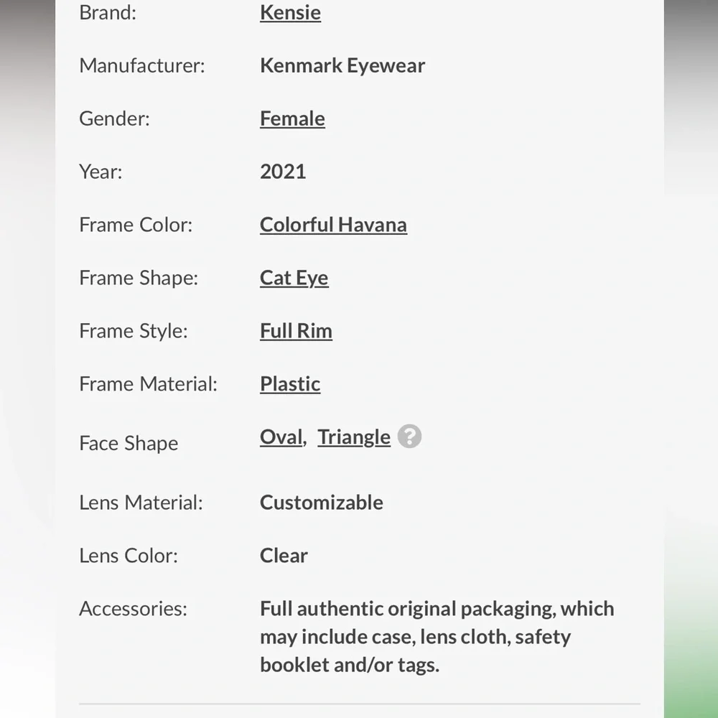Choose the Triangle face shape link

(x=354, y=437)
